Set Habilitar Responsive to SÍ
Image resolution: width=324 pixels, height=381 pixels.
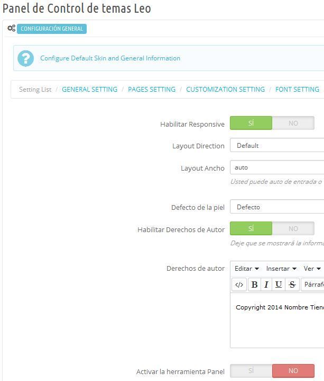tap(251, 123)
